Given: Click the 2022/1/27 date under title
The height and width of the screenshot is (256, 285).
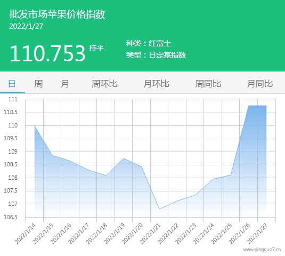Looking at the screenshot, I should point(26,26).
